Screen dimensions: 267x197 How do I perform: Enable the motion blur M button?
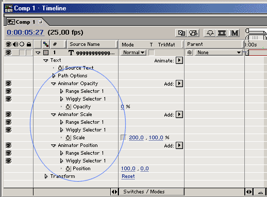[x=235, y=33]
